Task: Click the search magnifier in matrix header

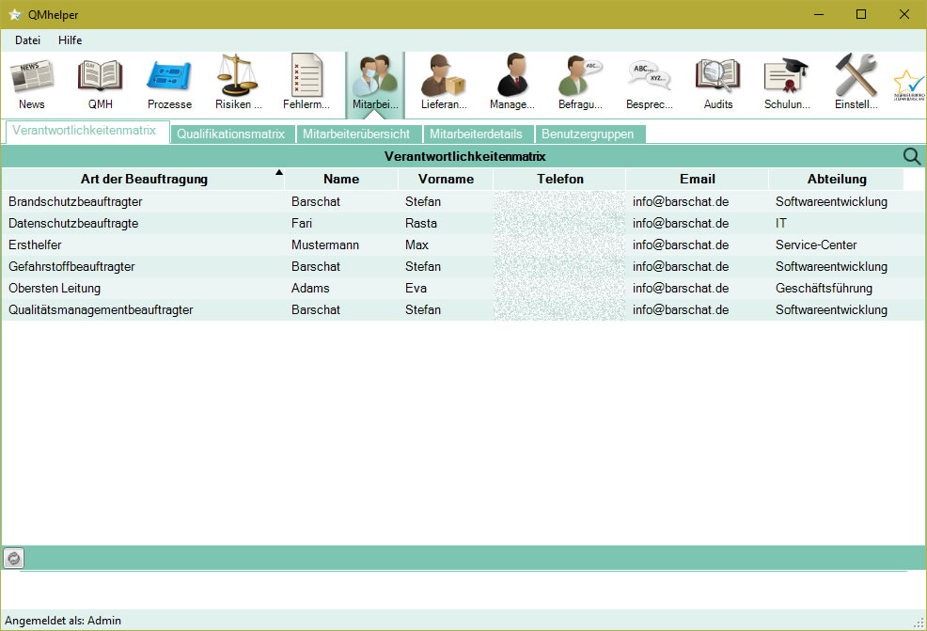Action: coord(911,157)
